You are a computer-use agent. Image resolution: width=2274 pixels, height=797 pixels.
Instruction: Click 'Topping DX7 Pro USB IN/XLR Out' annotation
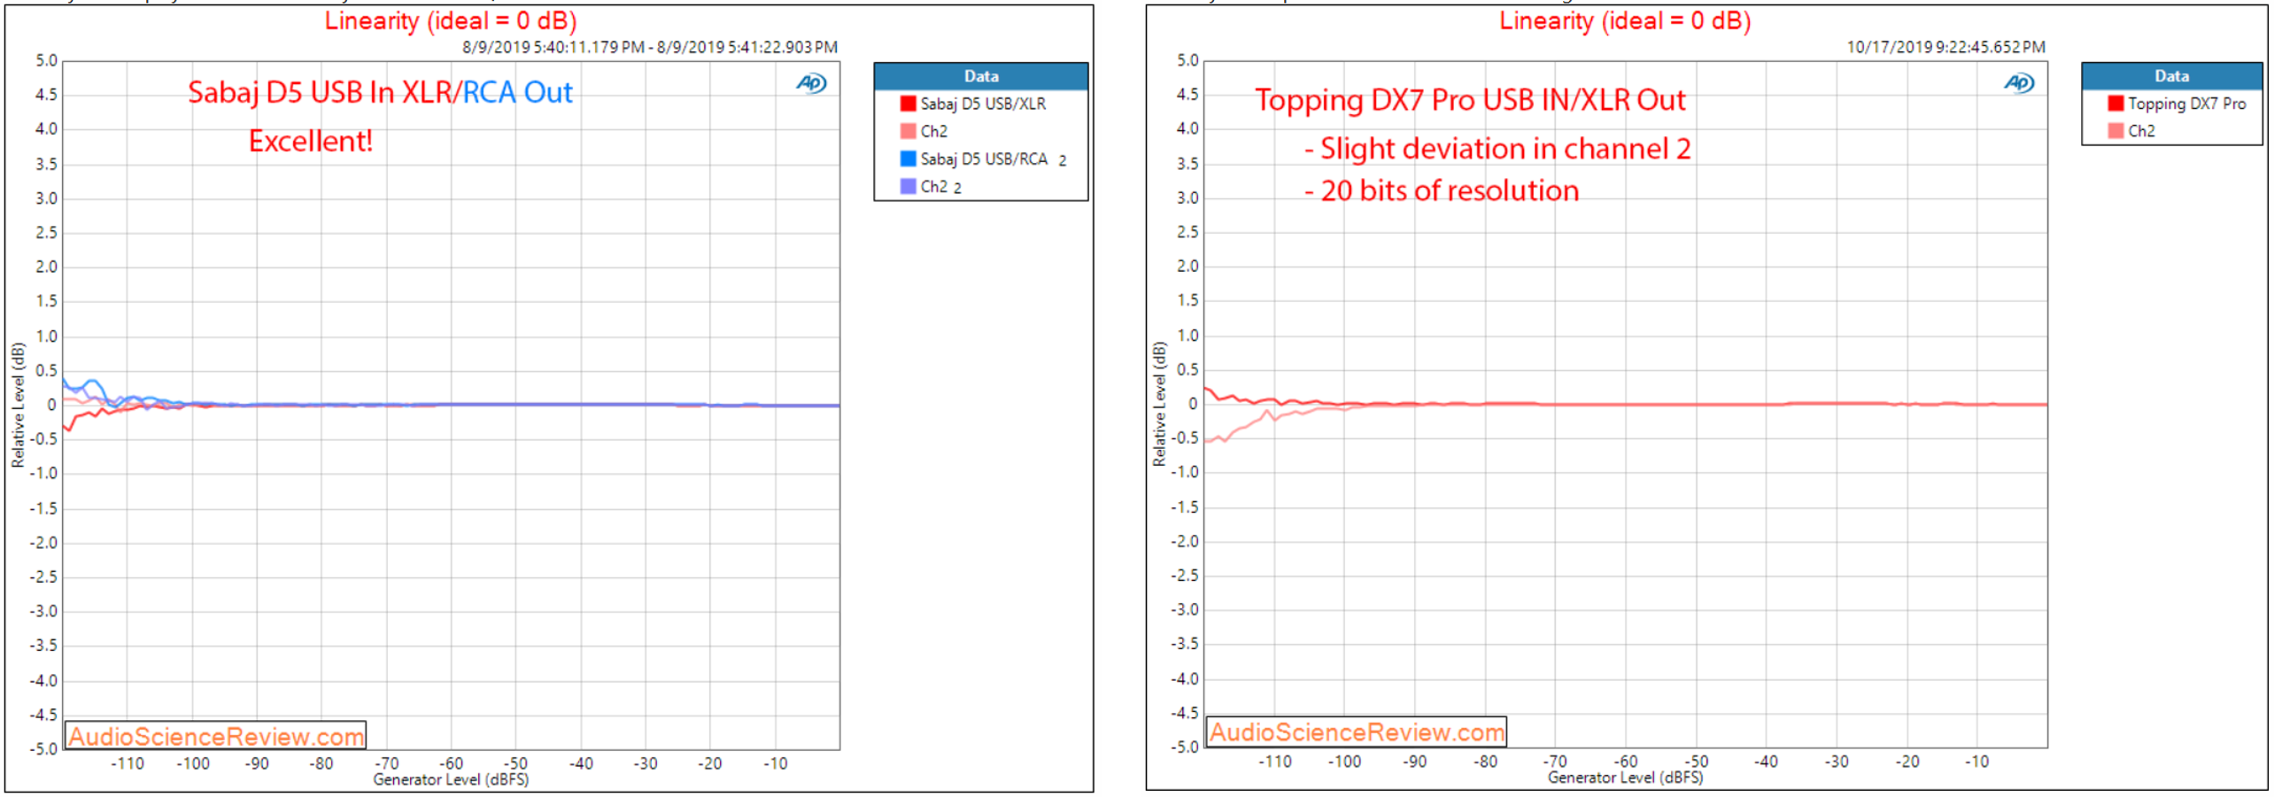(x=1470, y=100)
